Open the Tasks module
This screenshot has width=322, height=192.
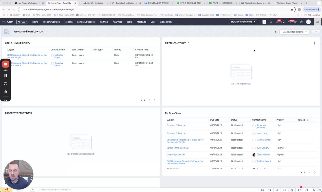(x=129, y=22)
